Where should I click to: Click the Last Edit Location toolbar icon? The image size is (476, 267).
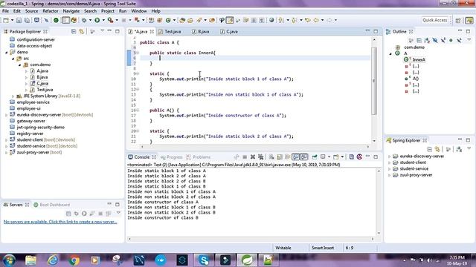pos(308,20)
